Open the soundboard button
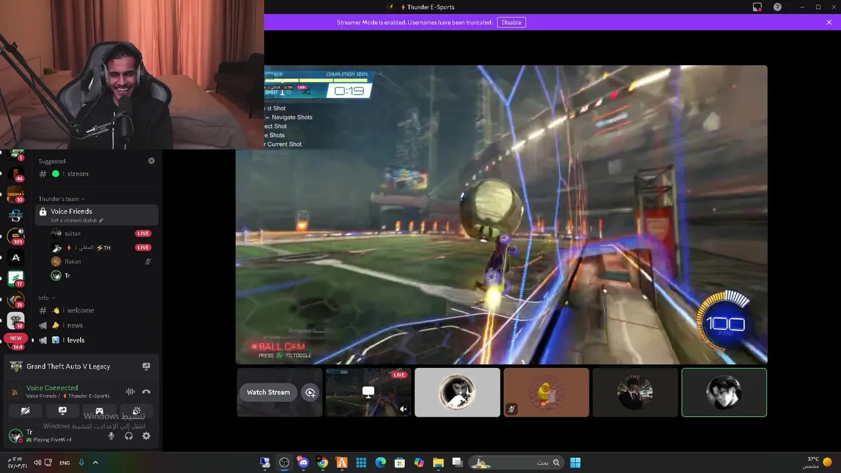 137,411
